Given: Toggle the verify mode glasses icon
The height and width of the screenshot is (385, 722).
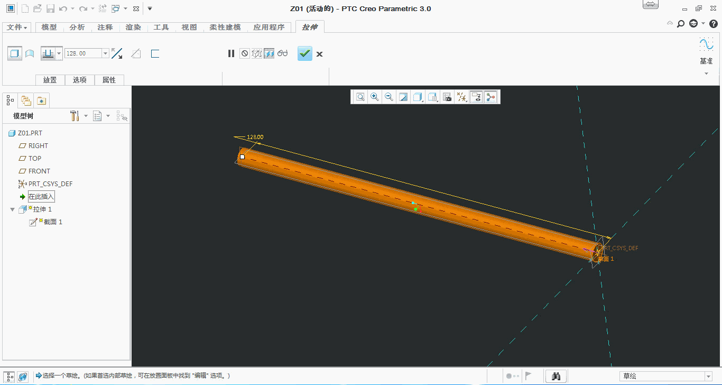Looking at the screenshot, I should point(282,53).
